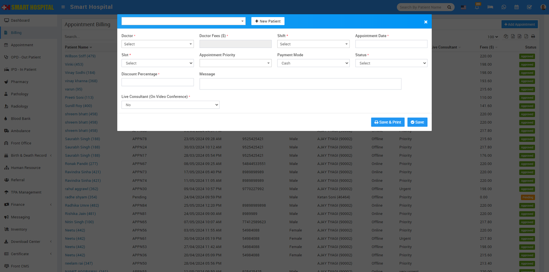Expand the Shift dropdown
This screenshot has height=272, width=549.
click(x=313, y=44)
